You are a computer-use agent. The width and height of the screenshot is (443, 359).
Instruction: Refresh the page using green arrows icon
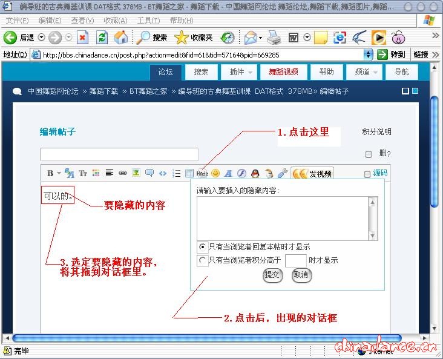102,38
